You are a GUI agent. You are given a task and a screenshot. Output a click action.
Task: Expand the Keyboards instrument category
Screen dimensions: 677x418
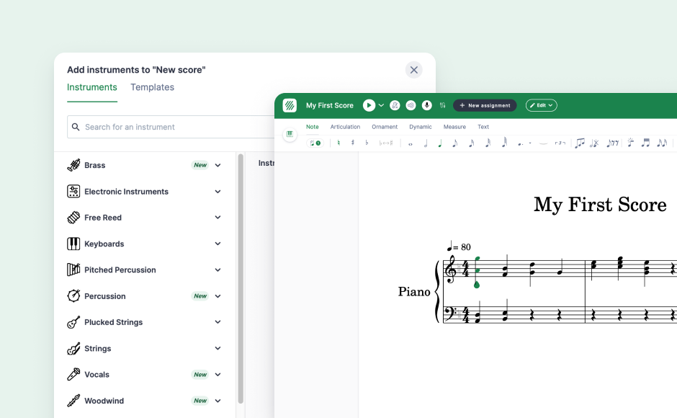(x=218, y=244)
